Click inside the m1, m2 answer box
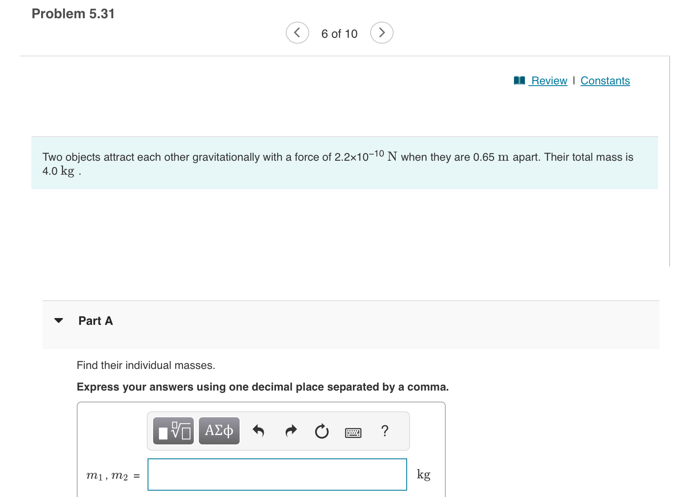Image resolution: width=687 pixels, height=497 pixels. click(x=276, y=475)
